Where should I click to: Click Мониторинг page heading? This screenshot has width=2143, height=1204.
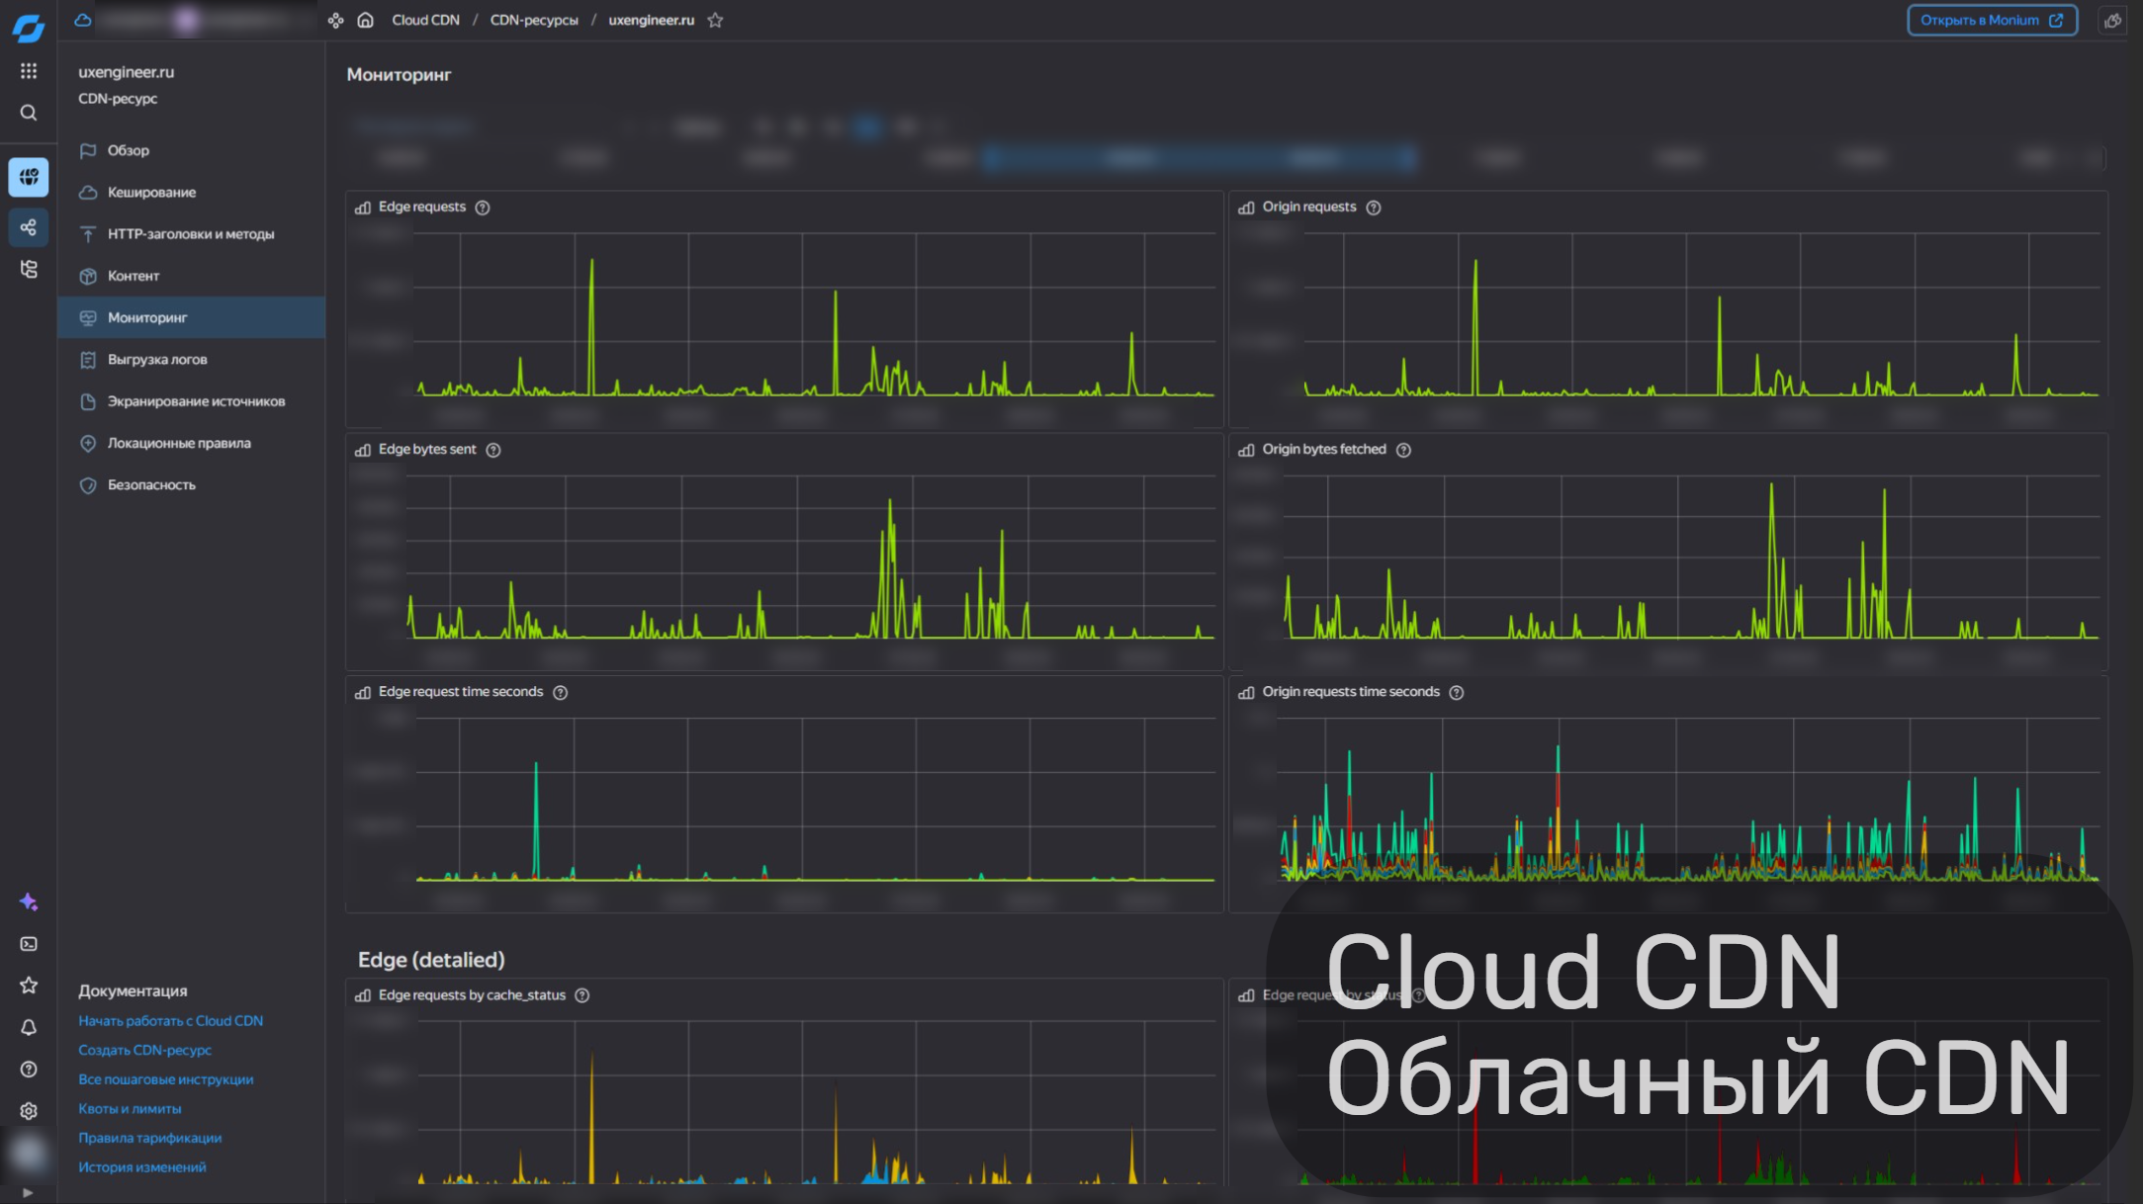[399, 75]
